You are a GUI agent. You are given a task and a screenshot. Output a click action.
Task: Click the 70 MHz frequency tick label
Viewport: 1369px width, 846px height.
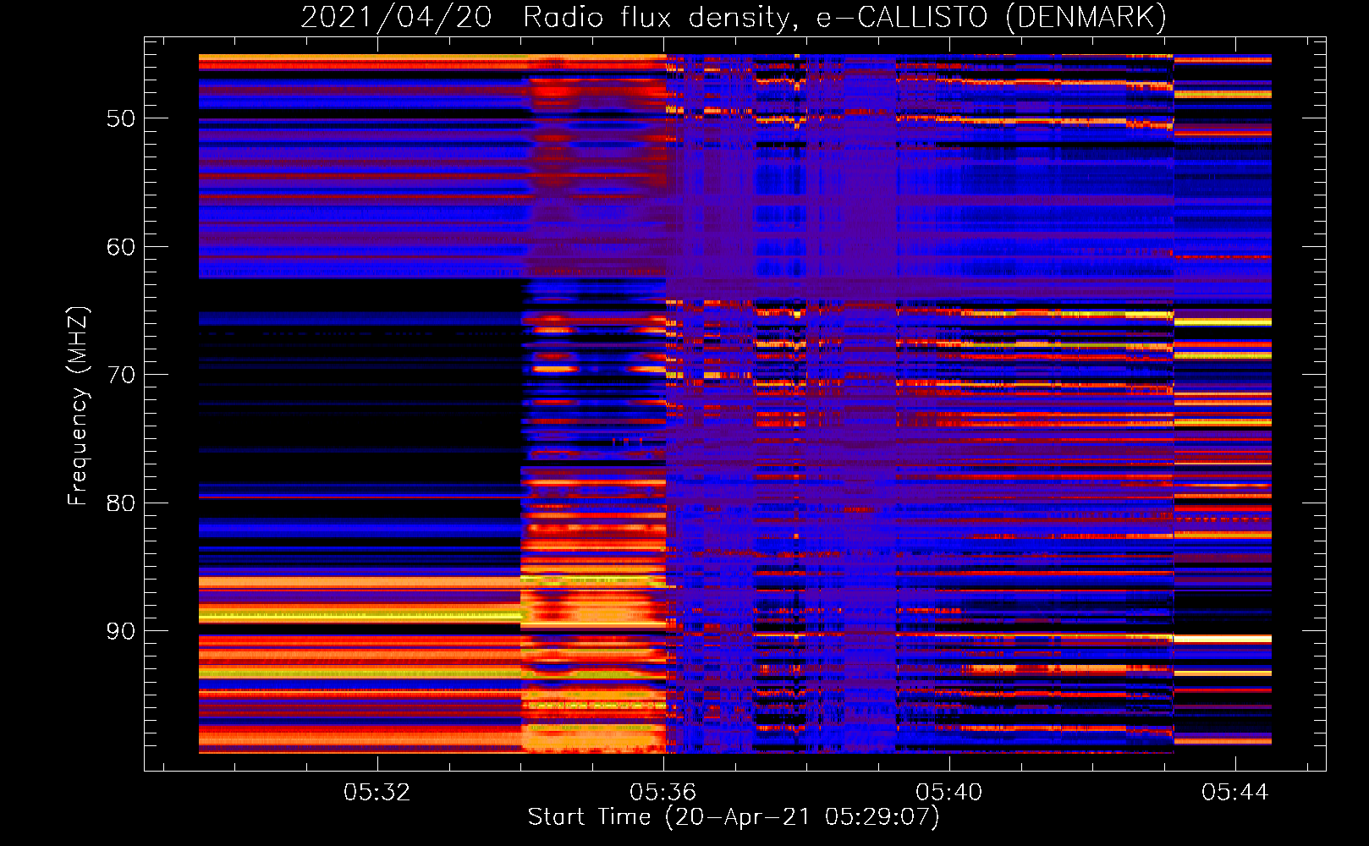click(120, 375)
